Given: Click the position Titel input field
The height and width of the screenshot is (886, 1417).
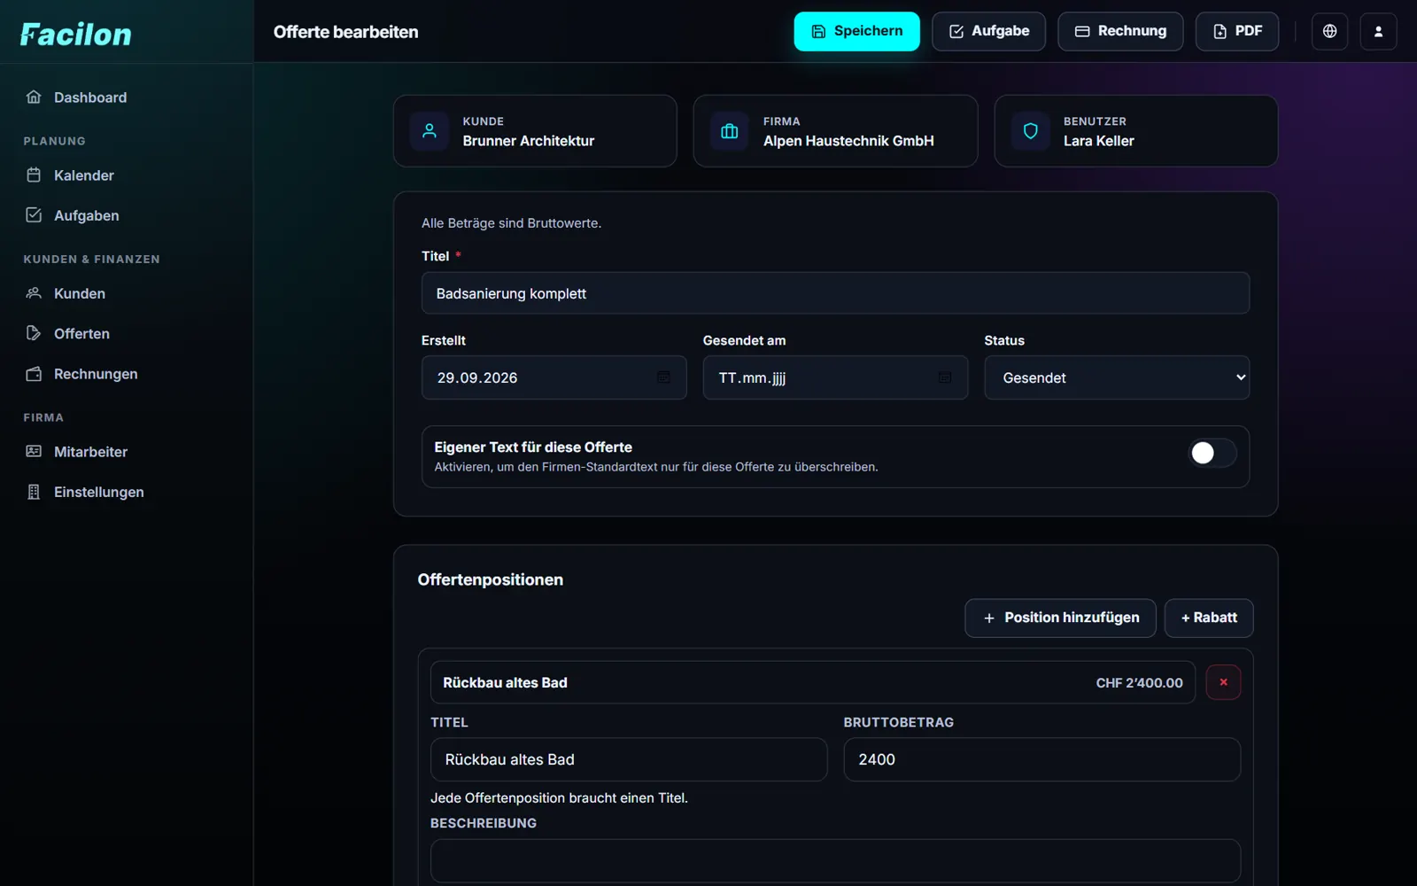Looking at the screenshot, I should click(629, 759).
